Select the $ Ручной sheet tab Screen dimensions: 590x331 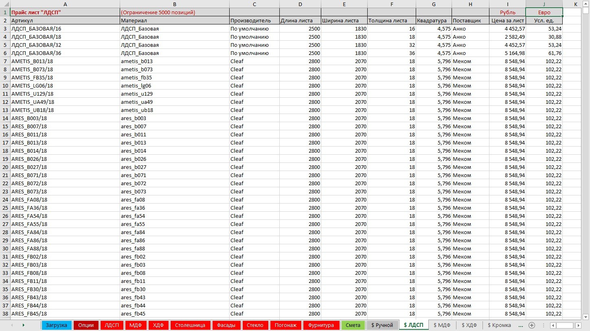(382, 325)
